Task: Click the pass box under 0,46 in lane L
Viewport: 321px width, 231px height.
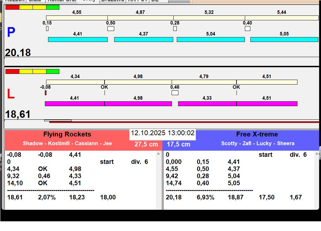Action: click(x=175, y=93)
